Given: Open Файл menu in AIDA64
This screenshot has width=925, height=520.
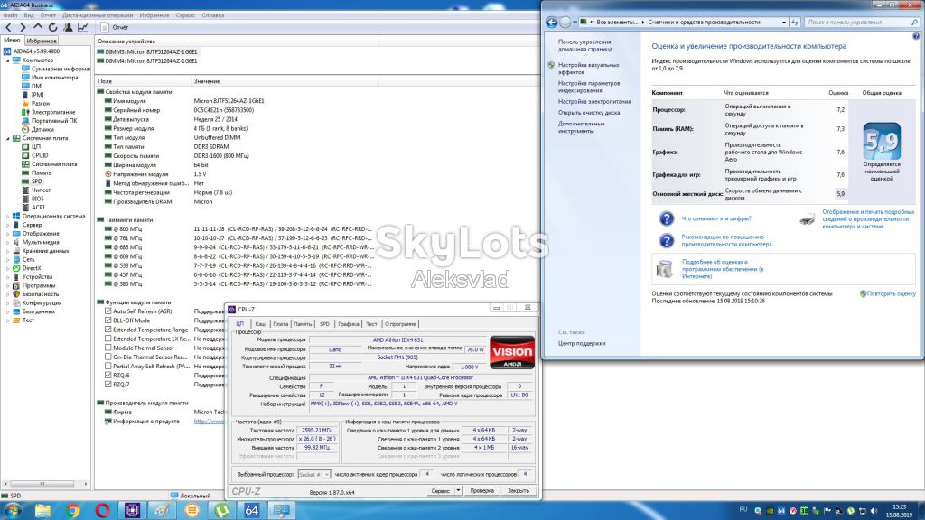Looking at the screenshot, I should (11, 15).
